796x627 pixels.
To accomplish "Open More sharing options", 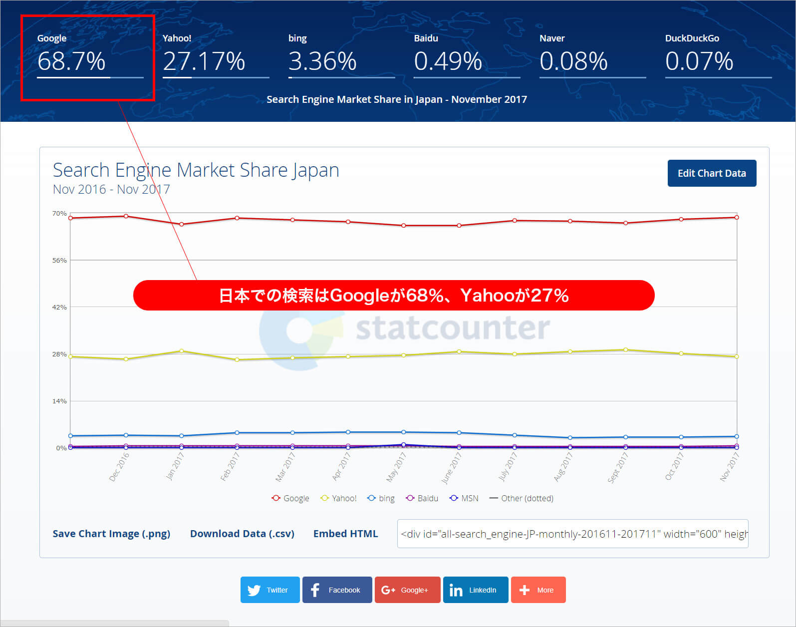I will coord(538,590).
